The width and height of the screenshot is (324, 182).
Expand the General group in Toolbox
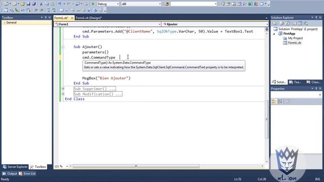(5, 22)
